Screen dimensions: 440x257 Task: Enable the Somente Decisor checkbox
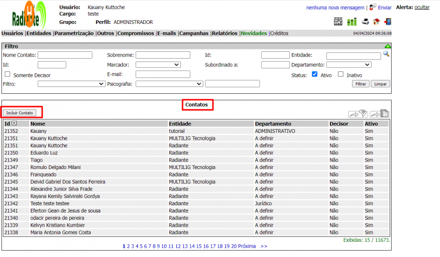point(7,74)
